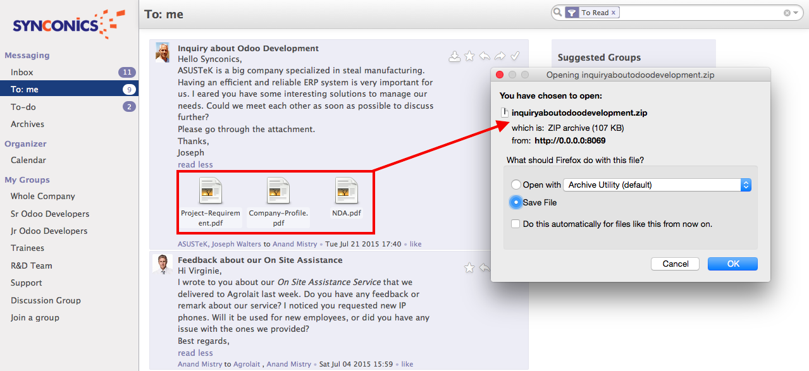
Task: Click the funnel filter icon in search box
Action: pyautogui.click(x=572, y=12)
